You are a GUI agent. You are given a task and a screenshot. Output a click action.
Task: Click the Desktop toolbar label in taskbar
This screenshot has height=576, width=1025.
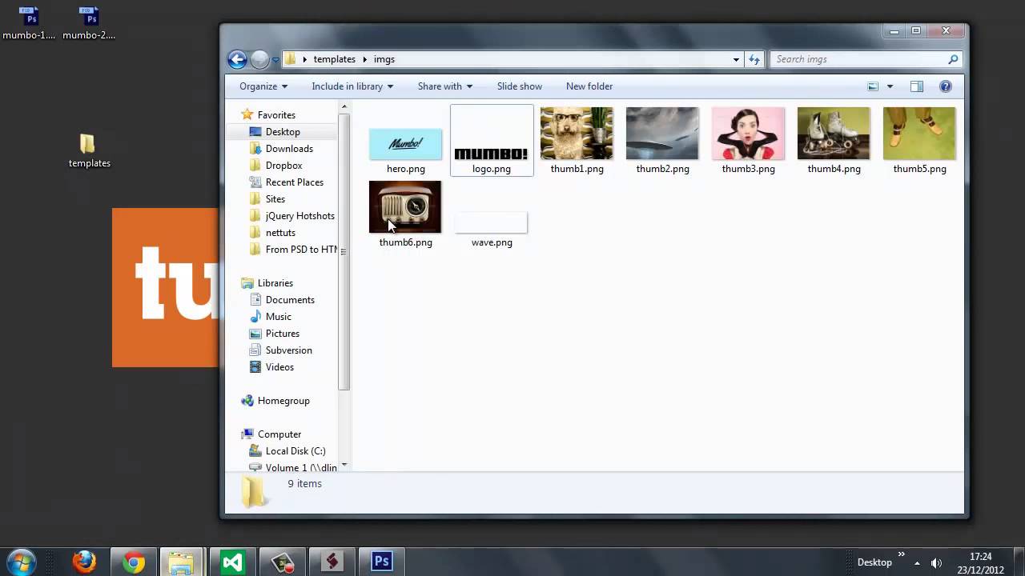874,562
